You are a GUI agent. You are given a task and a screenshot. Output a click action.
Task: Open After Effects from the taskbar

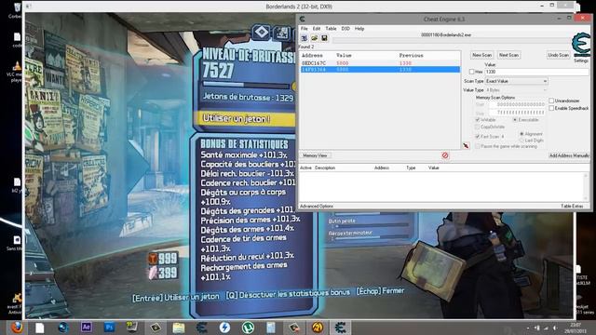[x=87, y=327]
